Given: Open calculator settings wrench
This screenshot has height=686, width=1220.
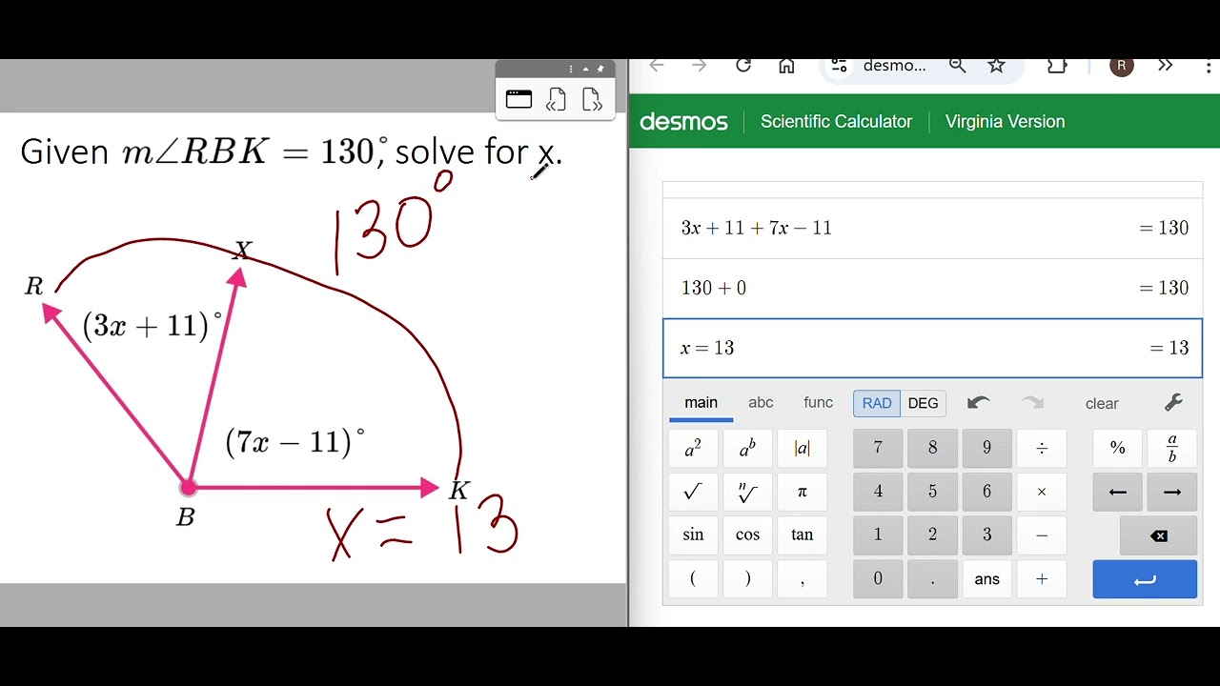Looking at the screenshot, I should [1173, 403].
